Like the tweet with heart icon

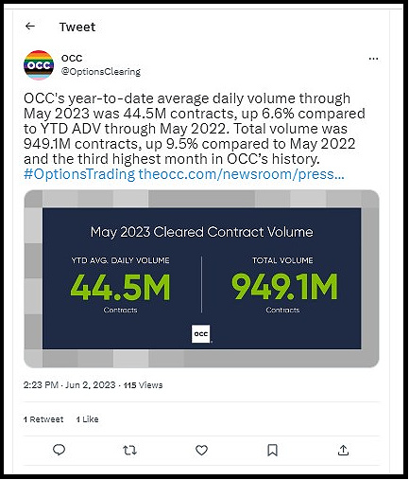201,450
